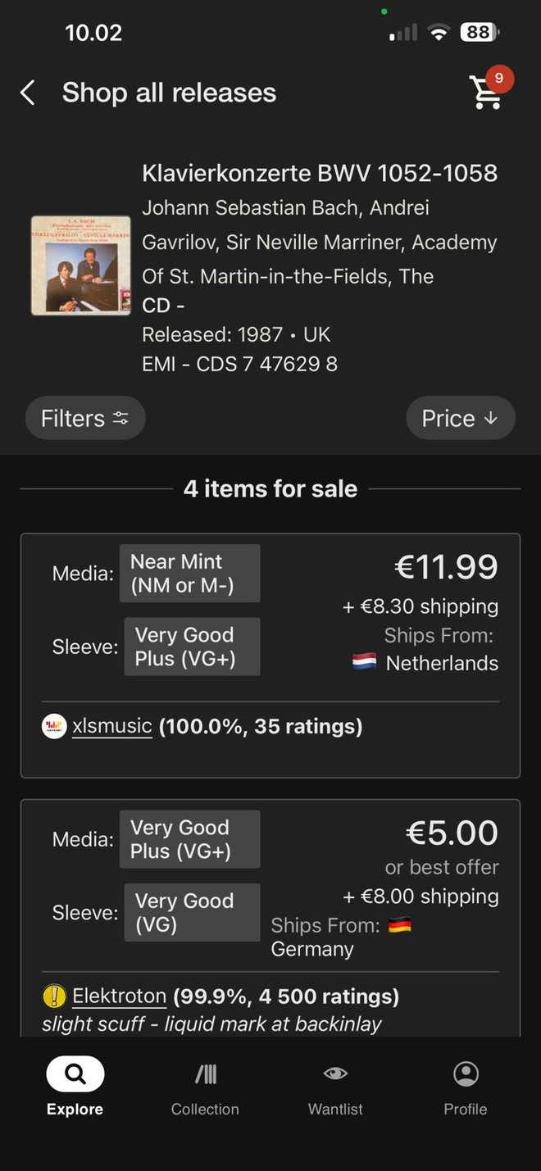541x1171 pixels.
Task: Open Profile via the person icon
Action: [466, 1073]
